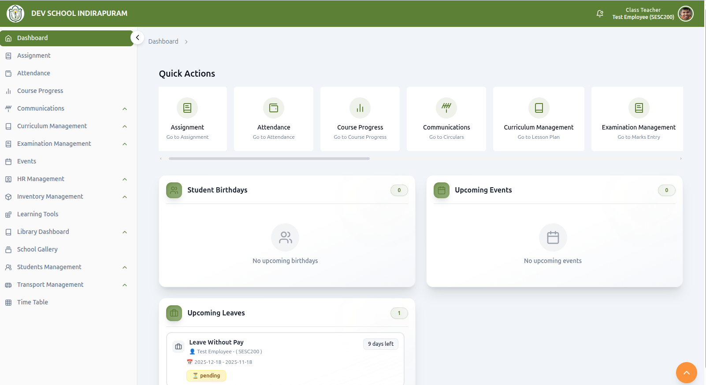706x385 pixels.
Task: Open Time Table in the sidebar
Action: 33,302
